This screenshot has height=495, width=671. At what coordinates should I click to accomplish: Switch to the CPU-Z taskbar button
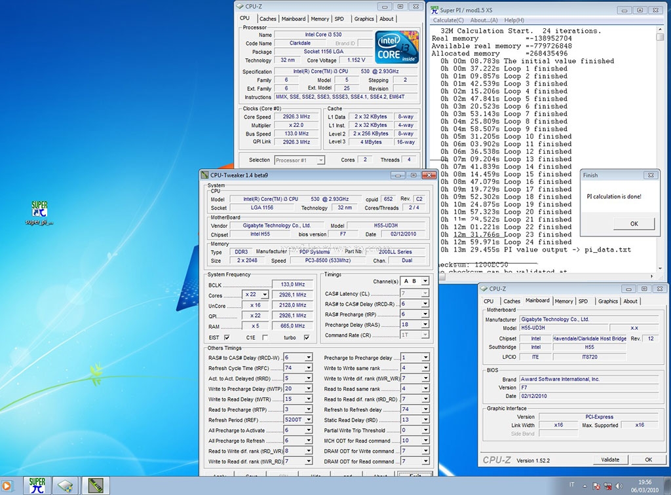(x=66, y=486)
